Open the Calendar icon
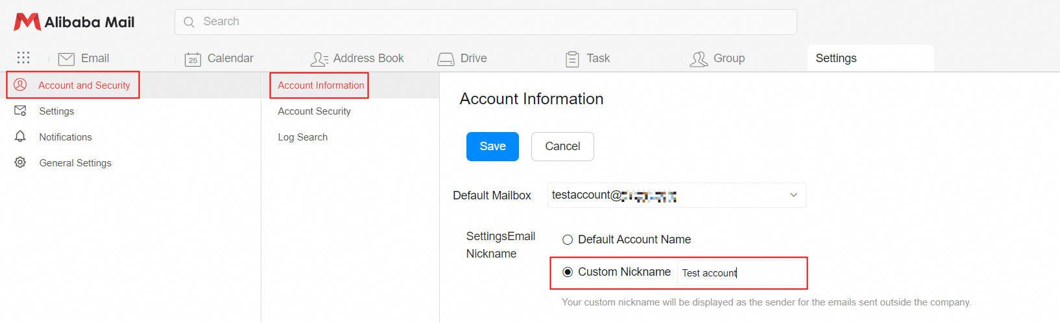Screen dimensions: 1060x323 pos(193,59)
